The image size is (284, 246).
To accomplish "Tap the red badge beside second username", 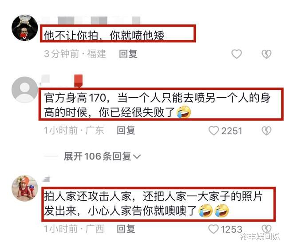I will tap(79, 81).
